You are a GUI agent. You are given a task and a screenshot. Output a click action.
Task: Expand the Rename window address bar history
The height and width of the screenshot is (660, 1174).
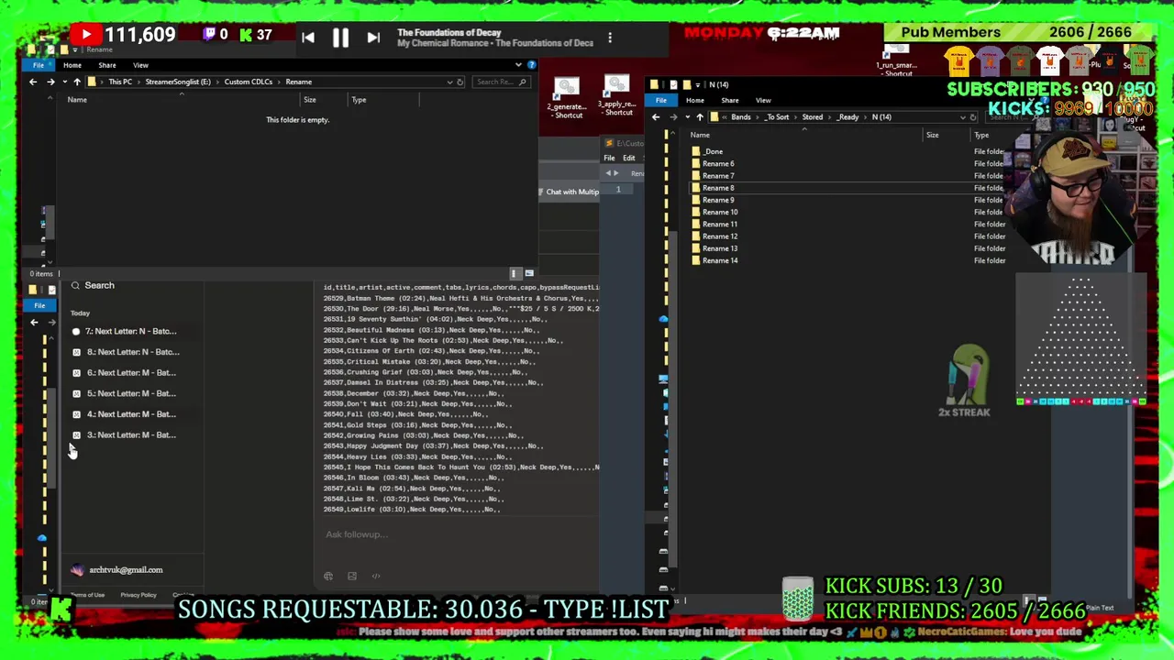click(449, 82)
